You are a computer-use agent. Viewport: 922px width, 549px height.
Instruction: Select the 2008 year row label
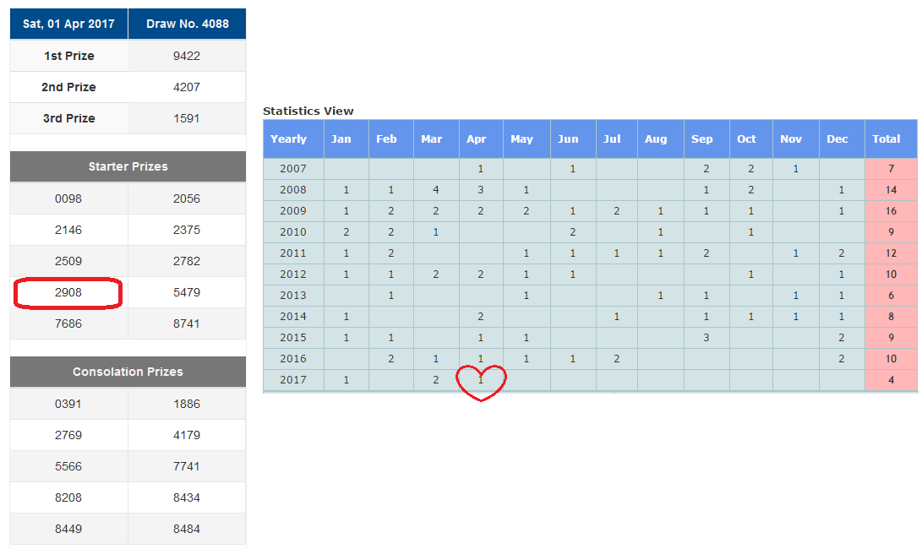tap(293, 190)
